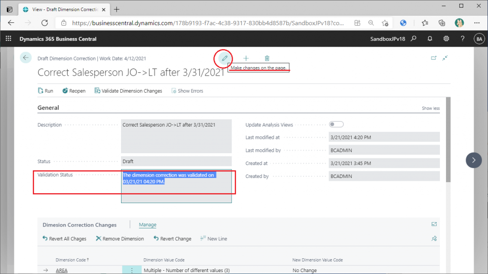Screen dimensions: 488x274
Task: Collapse the page with the diagonal arrows icon
Action: coord(445,58)
